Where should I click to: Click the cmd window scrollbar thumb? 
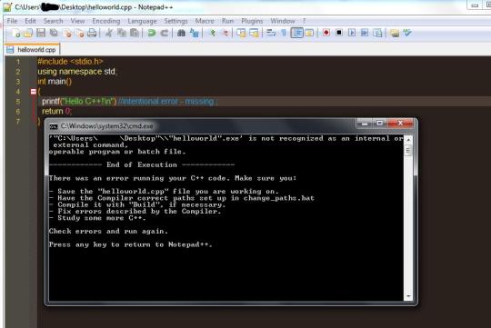[408, 151]
